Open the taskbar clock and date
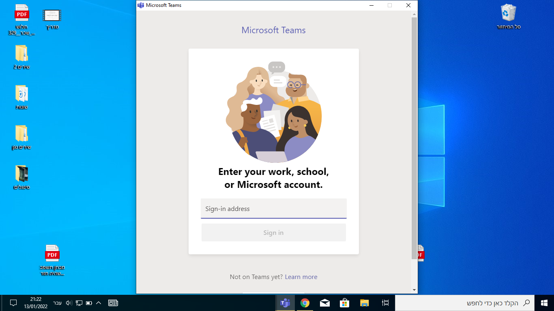554x311 pixels. [x=36, y=303]
